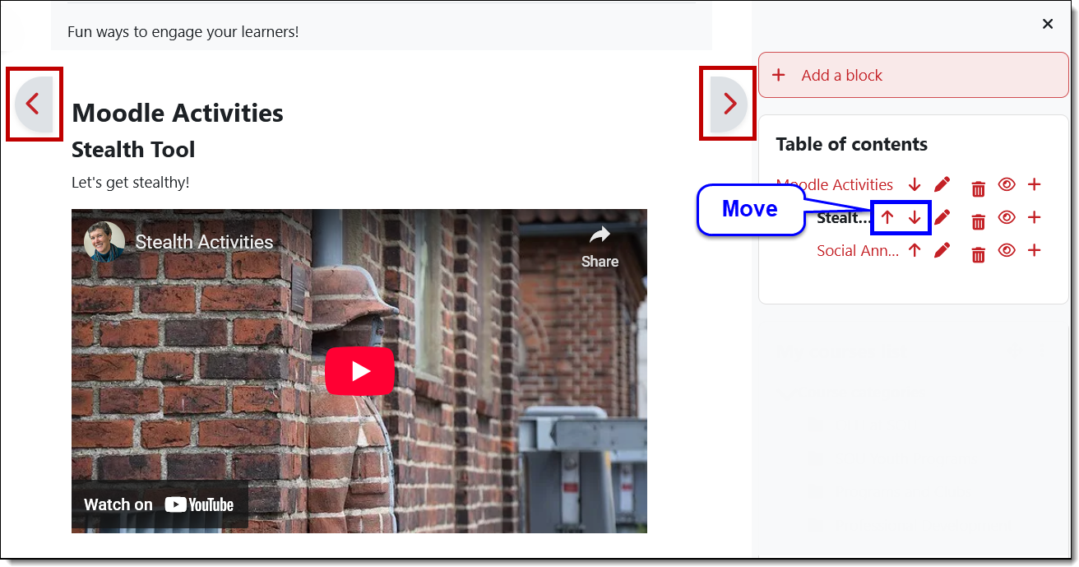Image resolution: width=1079 pixels, height=567 pixels.
Task: Click the "Let's get stealthy!" text
Action: pos(130,183)
